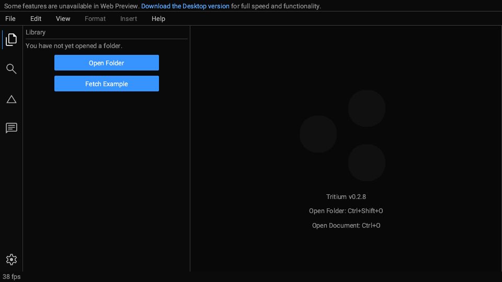Viewport: 502px width, 282px height.
Task: Open the Library files sidebar icon
Action: (11, 40)
